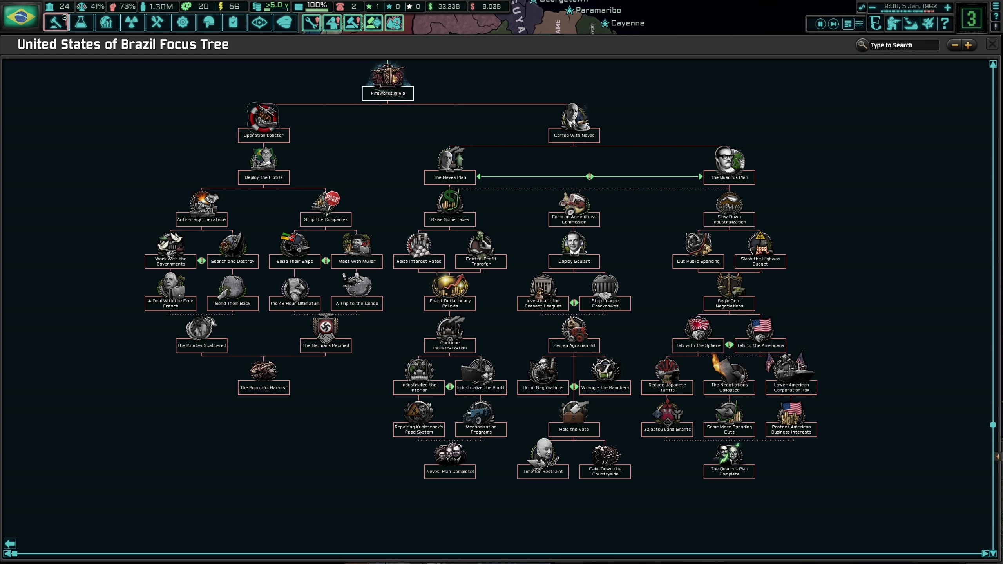1003x564 pixels.
Task: Close the focus tree window
Action: (992, 44)
